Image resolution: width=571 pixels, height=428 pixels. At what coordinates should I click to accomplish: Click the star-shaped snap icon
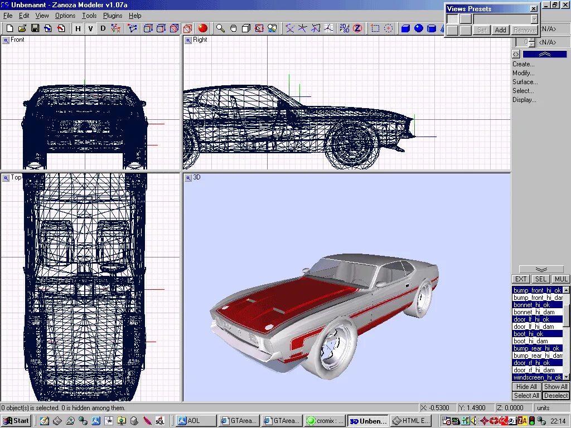[302, 28]
